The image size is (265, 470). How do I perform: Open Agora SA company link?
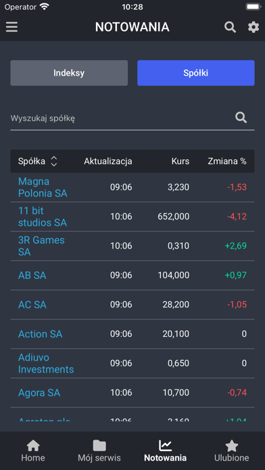(39, 392)
